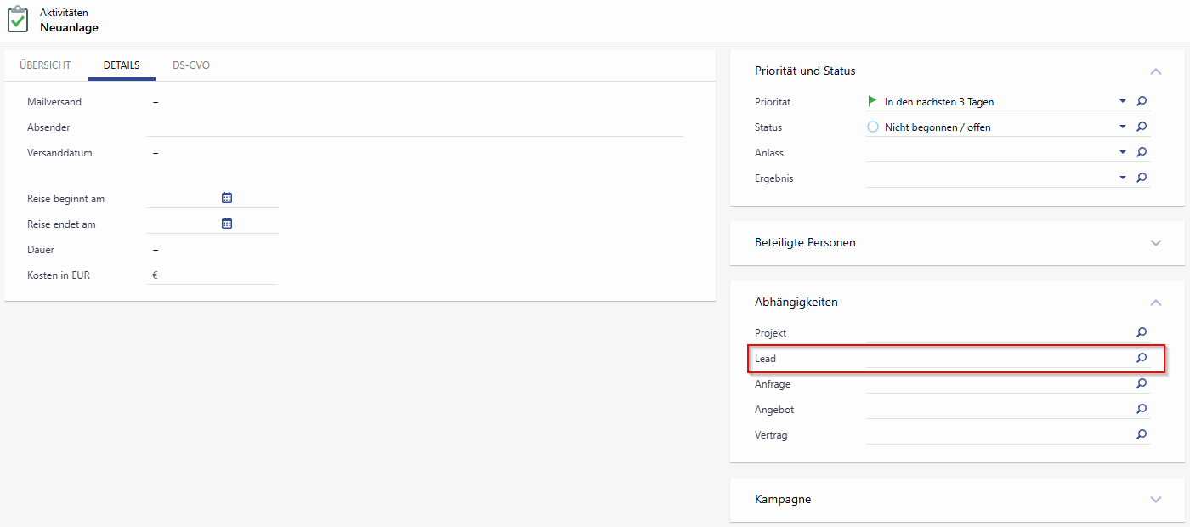Click the search icon next to Priorität
This screenshot has height=527, width=1190.
[x=1142, y=101]
